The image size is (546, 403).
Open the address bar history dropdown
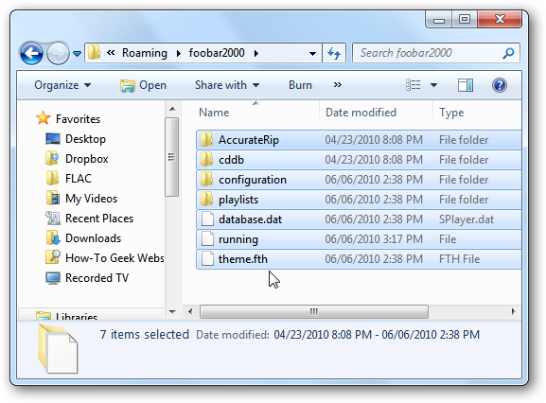click(312, 54)
